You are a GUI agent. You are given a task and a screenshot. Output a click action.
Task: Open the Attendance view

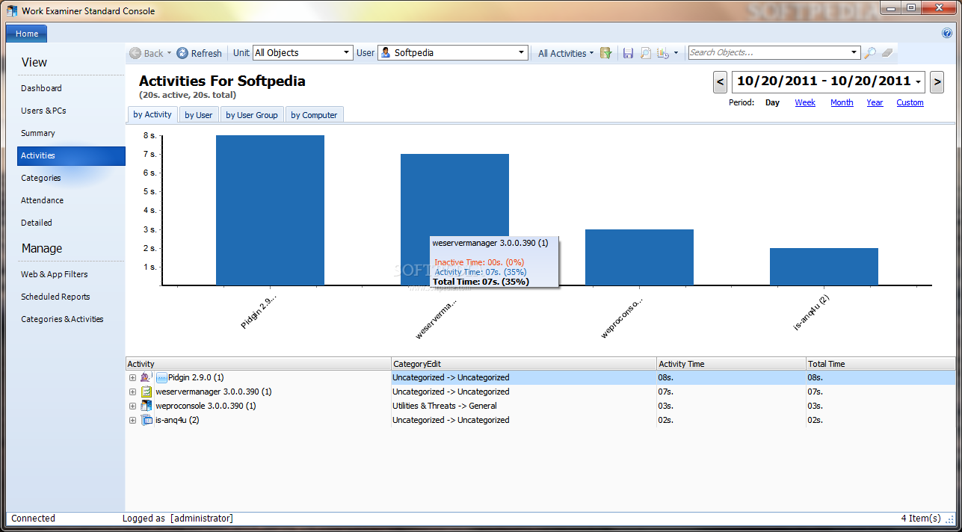point(42,200)
